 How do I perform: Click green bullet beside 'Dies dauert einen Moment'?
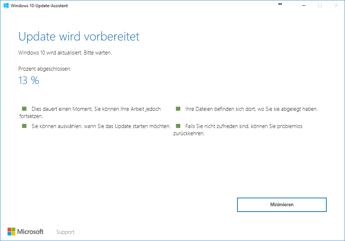[x=24, y=109]
